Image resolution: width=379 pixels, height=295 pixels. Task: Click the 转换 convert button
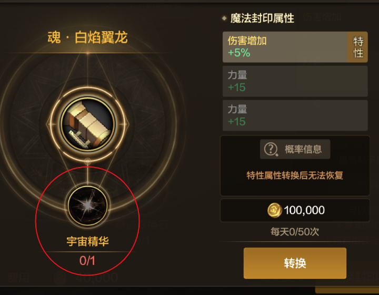point(295,263)
